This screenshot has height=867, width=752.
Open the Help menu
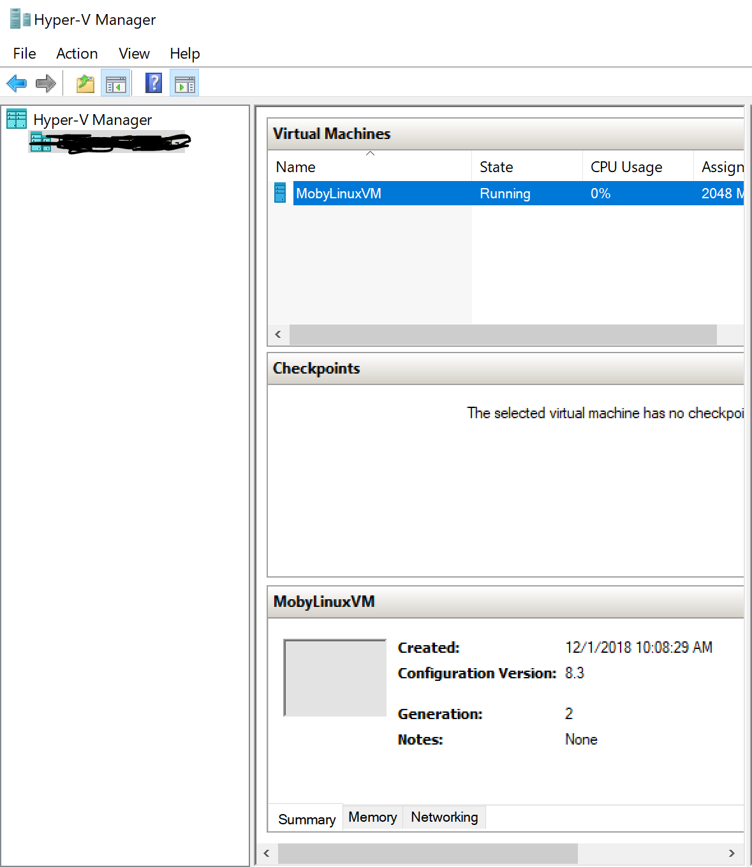pyautogui.click(x=185, y=54)
